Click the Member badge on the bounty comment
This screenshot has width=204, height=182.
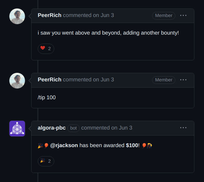pyautogui.click(x=164, y=16)
